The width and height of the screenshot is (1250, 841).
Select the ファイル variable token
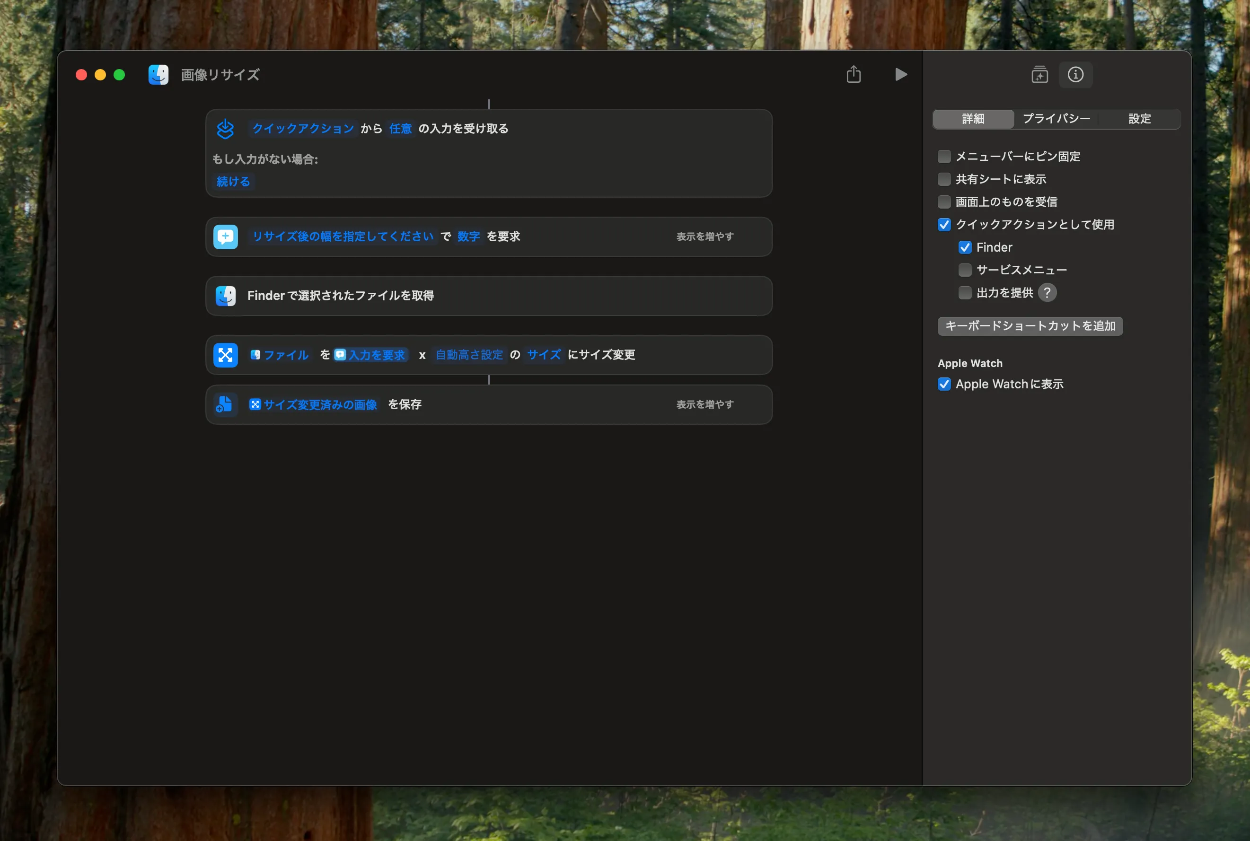point(280,355)
